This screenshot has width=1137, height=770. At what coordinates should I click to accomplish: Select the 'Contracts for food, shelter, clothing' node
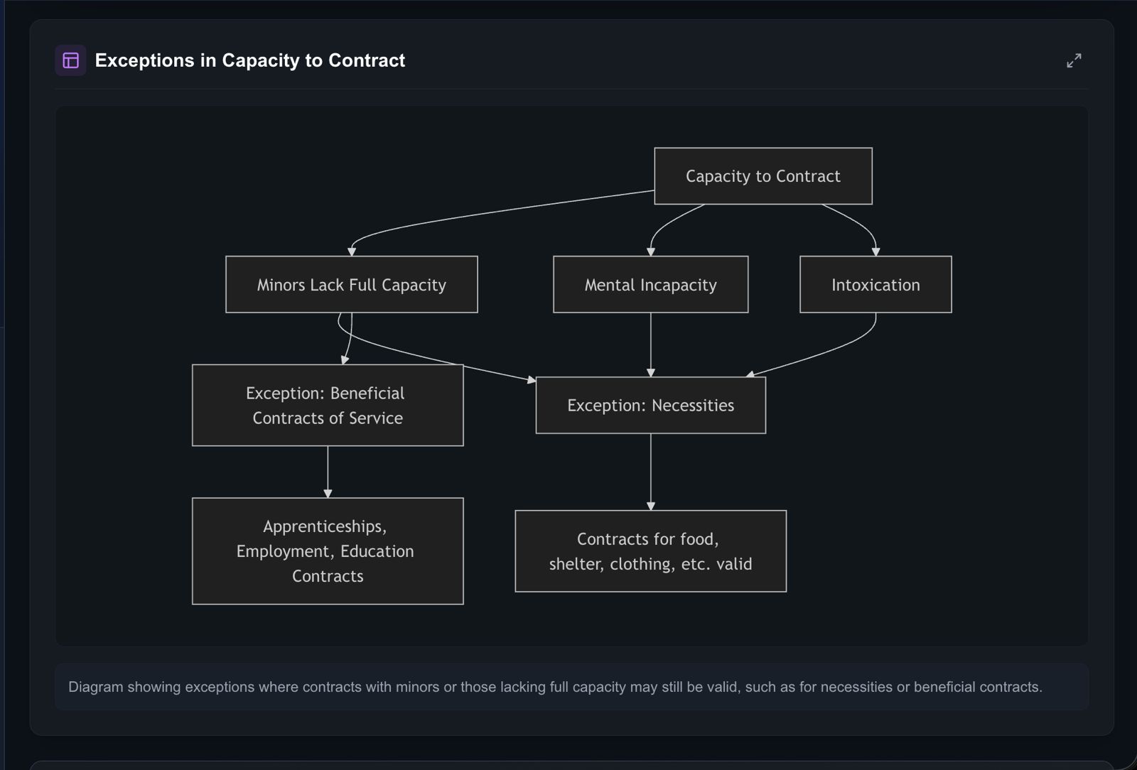[650, 551]
